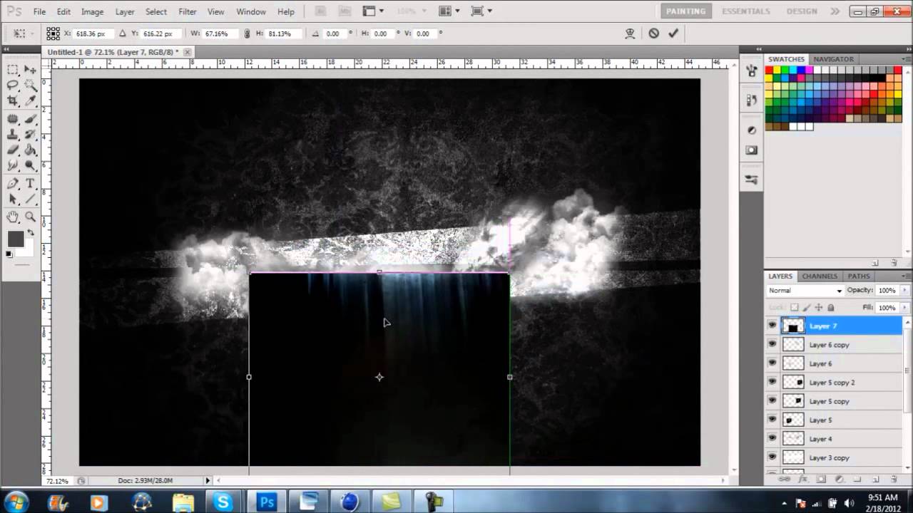
Task: Select the Move tool
Action: click(31, 69)
